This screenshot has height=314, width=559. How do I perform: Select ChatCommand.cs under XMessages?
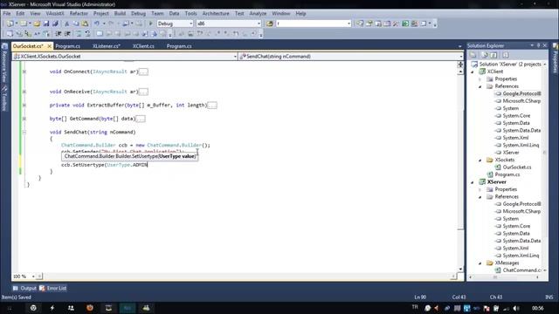pos(522,270)
